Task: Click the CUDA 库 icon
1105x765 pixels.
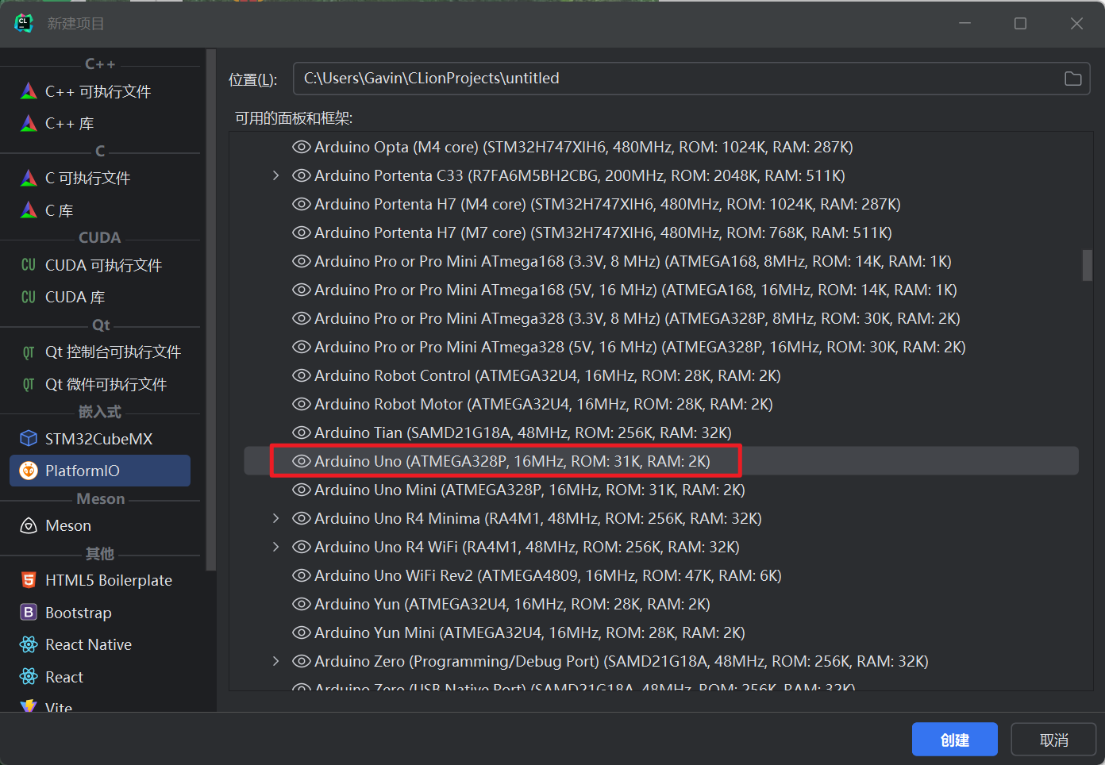Action: [29, 297]
